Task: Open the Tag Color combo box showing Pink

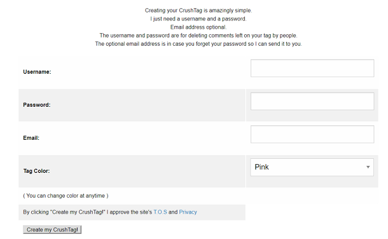Action: pos(312,167)
